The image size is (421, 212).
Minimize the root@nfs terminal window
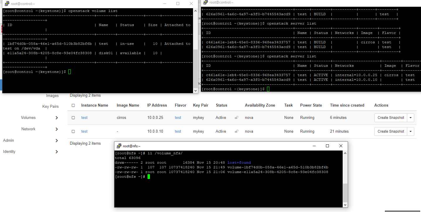314,146
